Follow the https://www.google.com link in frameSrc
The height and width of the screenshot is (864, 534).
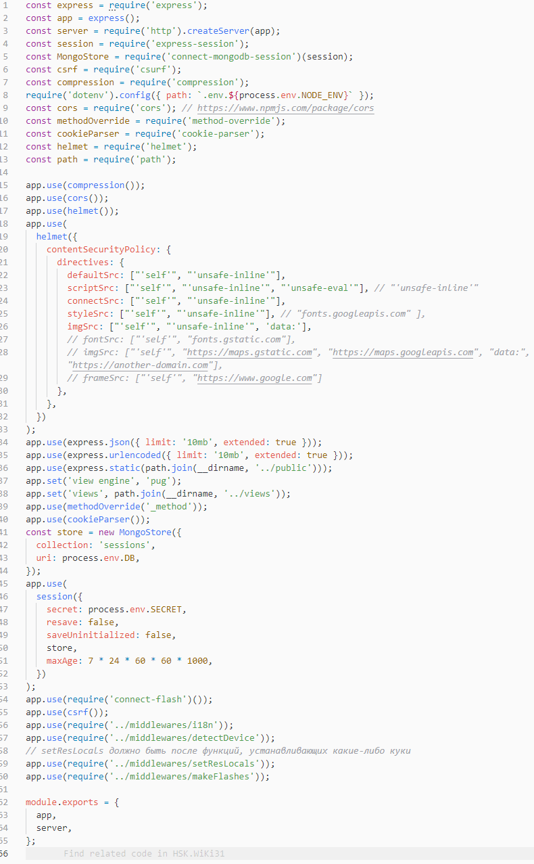[x=254, y=378]
